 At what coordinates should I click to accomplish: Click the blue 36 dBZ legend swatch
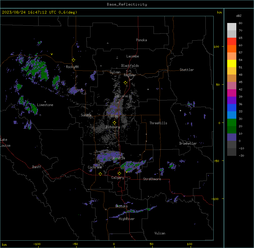232,108
